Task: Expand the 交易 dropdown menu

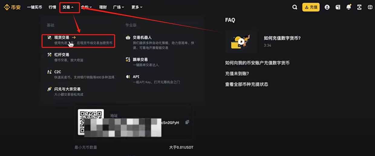Action: click(x=68, y=7)
